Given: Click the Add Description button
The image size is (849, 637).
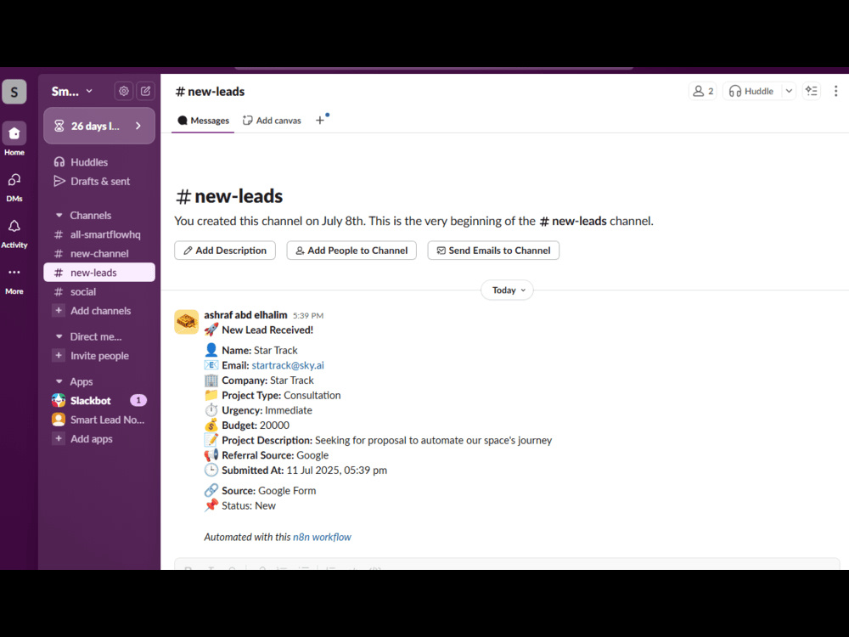Looking at the screenshot, I should [225, 251].
